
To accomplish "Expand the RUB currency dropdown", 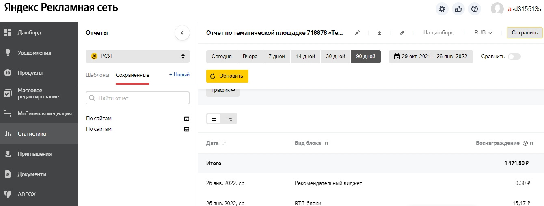I will (x=483, y=33).
